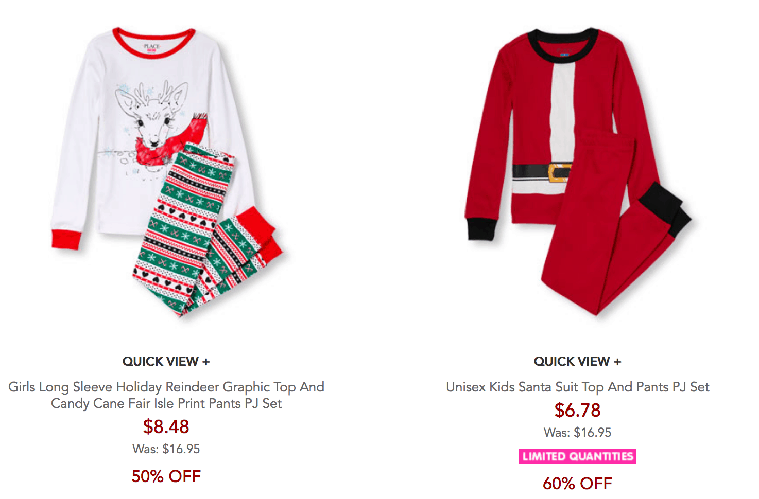This screenshot has width=759, height=499.
Task: Click the Limited Quantities pink badge
Action: 577,456
